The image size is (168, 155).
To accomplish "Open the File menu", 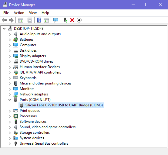I will coord(6,13).
